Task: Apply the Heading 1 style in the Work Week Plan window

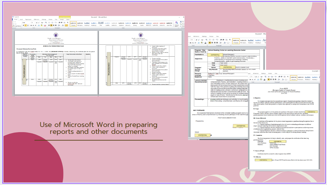Action: tap(87, 24)
